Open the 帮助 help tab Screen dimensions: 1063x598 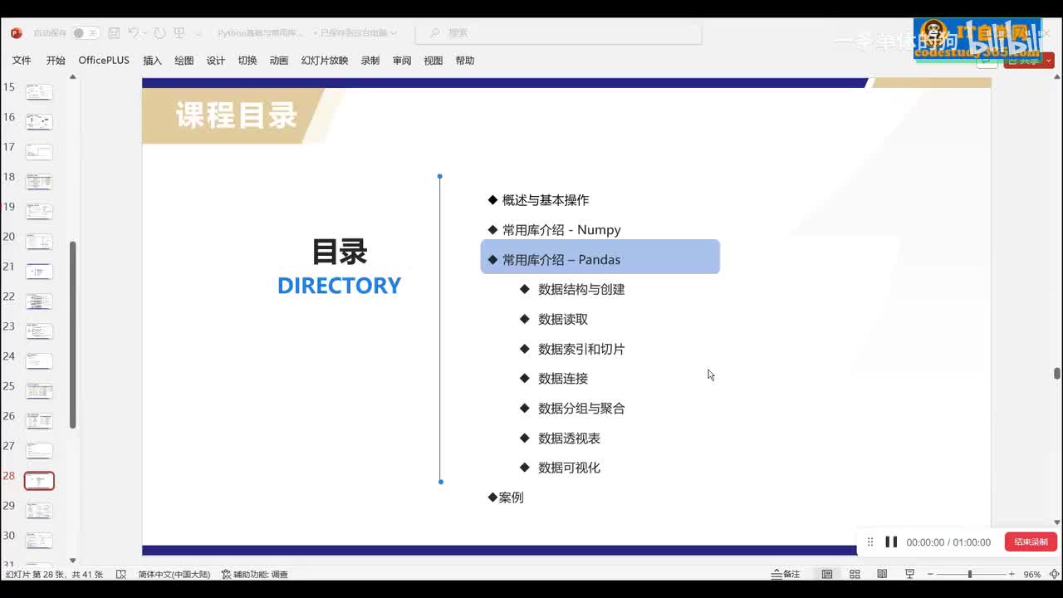tap(465, 61)
